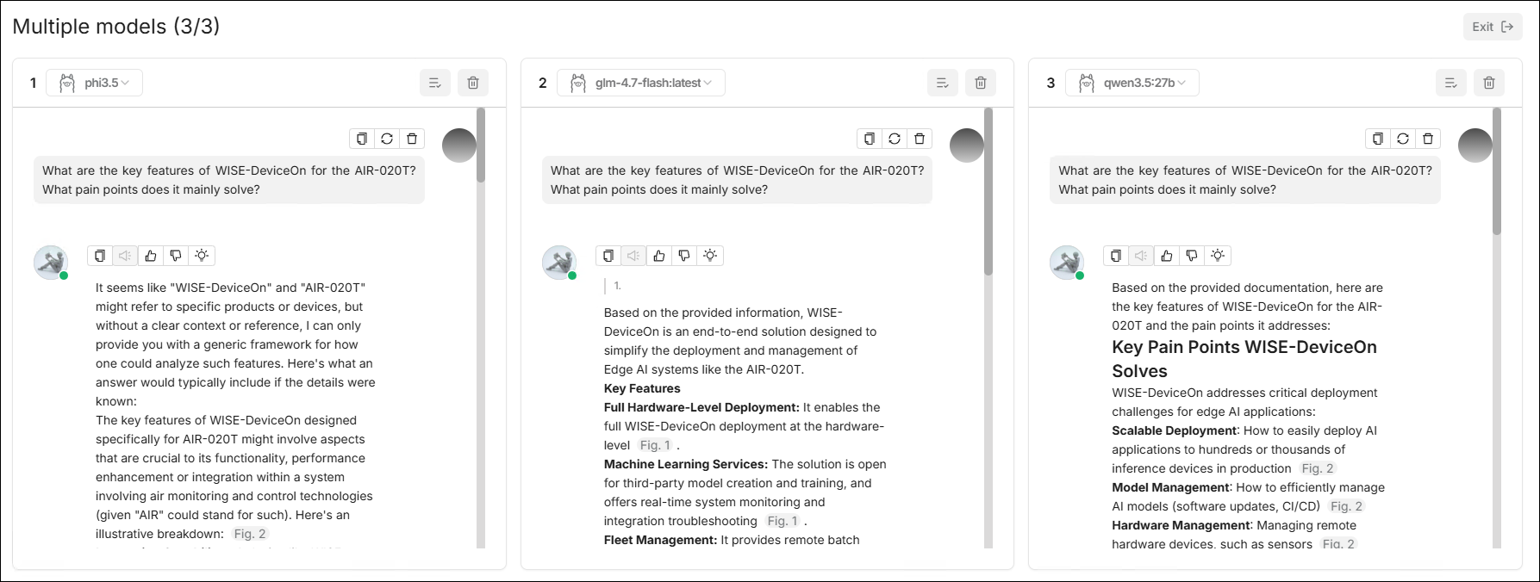Open Fig. 1 after integration troubleshooting text

coord(782,521)
